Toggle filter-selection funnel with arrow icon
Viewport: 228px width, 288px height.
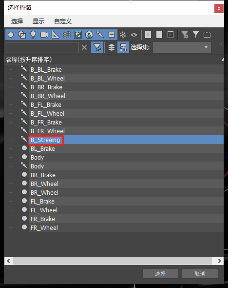(x=97, y=47)
